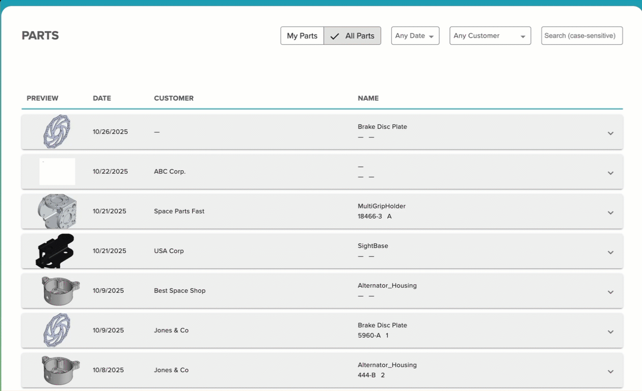Open the Any Date dropdown

[x=415, y=36]
